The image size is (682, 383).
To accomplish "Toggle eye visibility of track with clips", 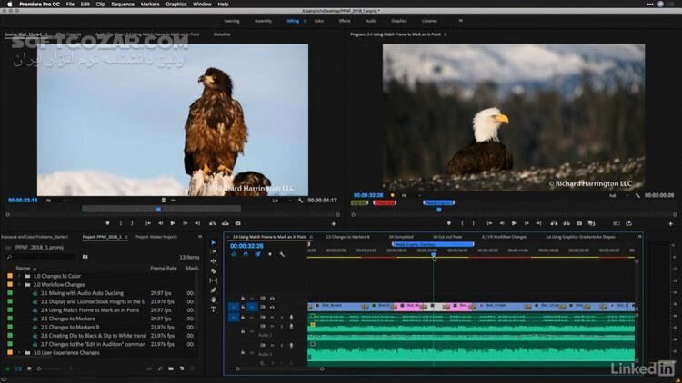I will point(272,307).
